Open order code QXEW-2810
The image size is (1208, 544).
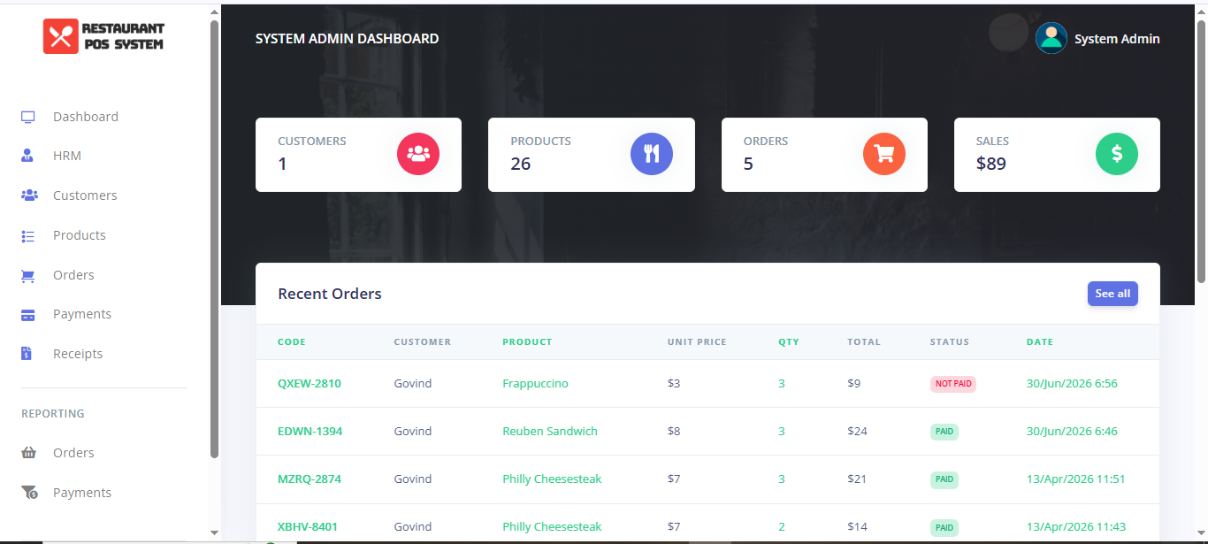[310, 384]
